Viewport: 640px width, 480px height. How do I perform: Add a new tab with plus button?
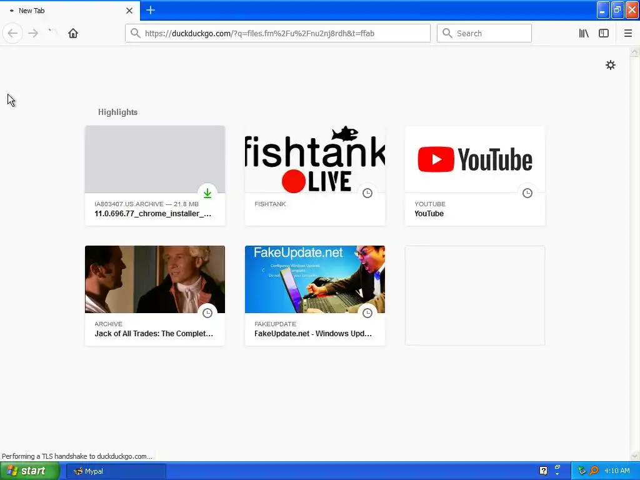151,10
